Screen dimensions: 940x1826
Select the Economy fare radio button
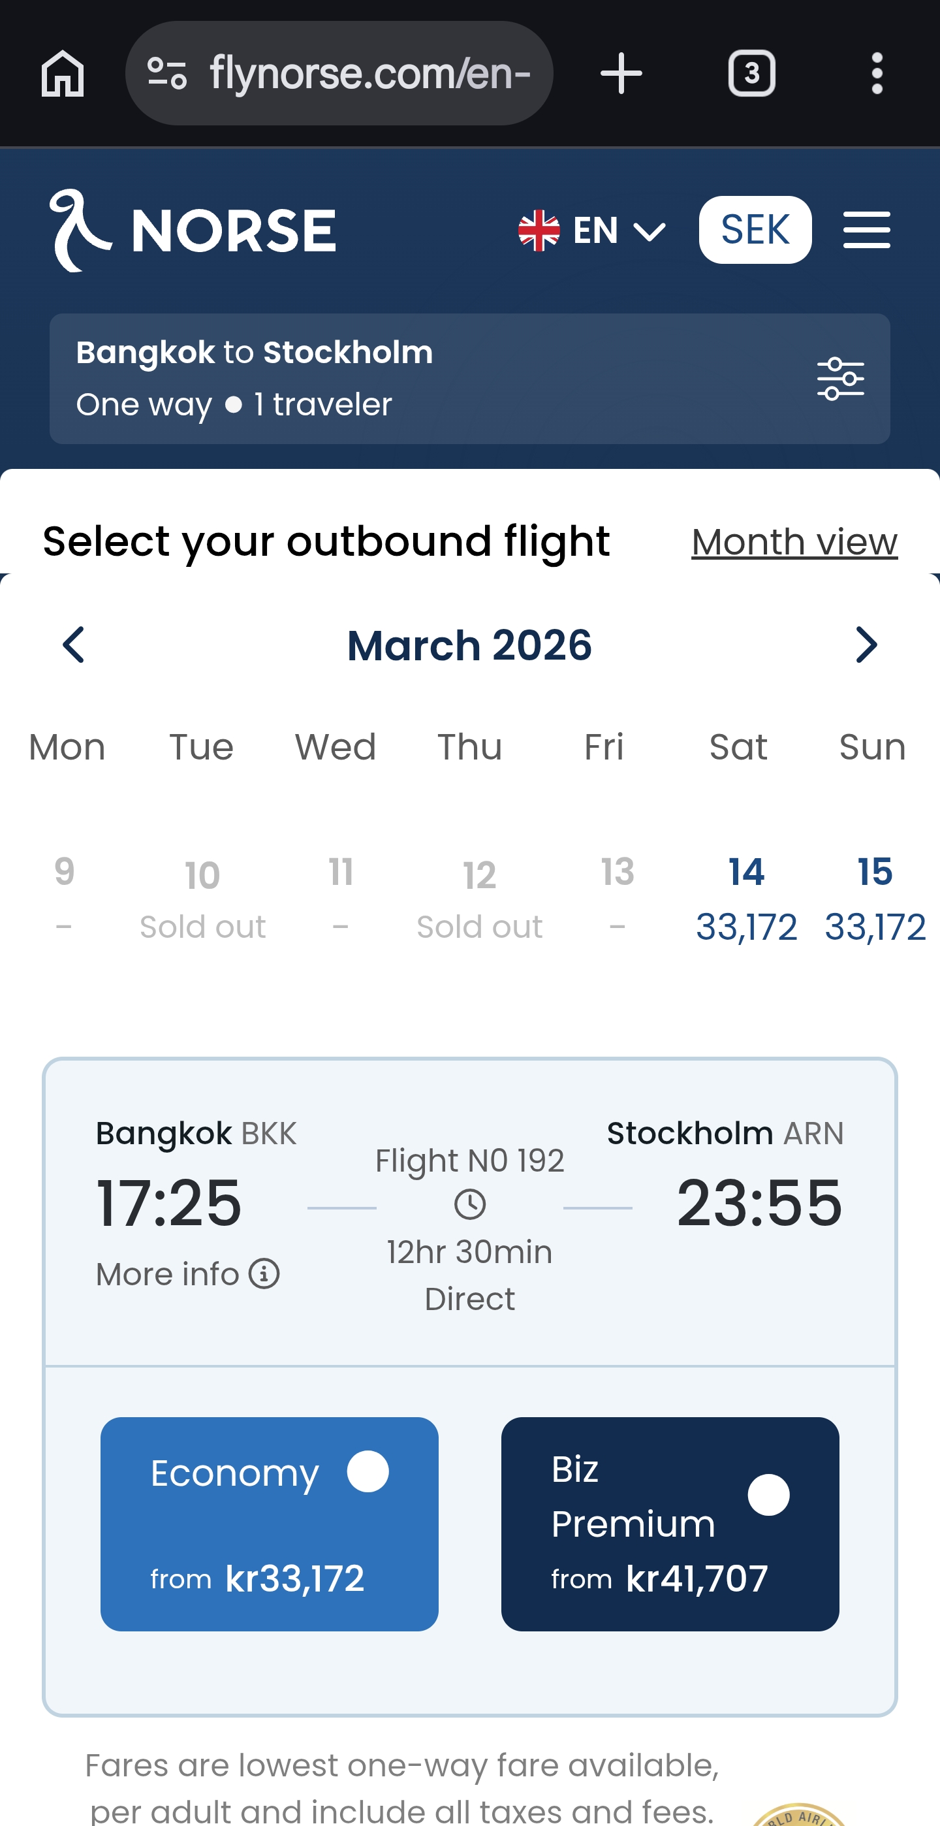368,1471
